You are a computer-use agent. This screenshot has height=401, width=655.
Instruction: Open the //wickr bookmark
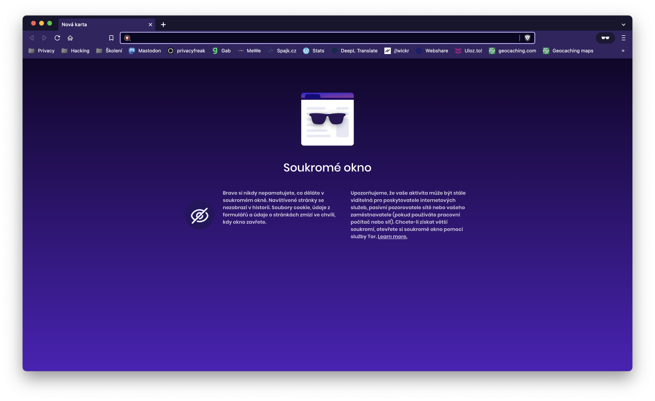click(397, 51)
